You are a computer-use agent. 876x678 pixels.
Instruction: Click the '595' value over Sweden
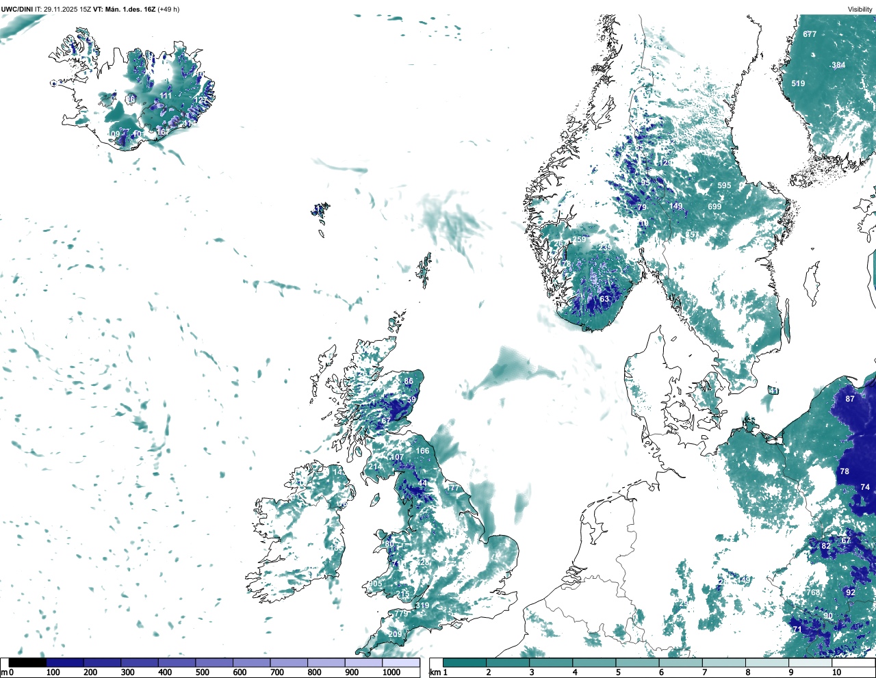click(x=724, y=185)
